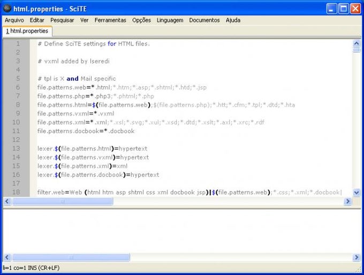Click line number 6 in margin
Screen dimensions: 364x275
point(18,87)
